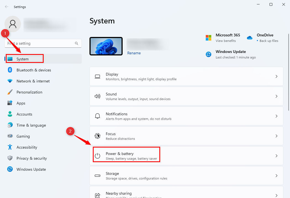The width and height of the screenshot is (290, 198).
Task: Focus the Find a setting search box
Action: 43,43
